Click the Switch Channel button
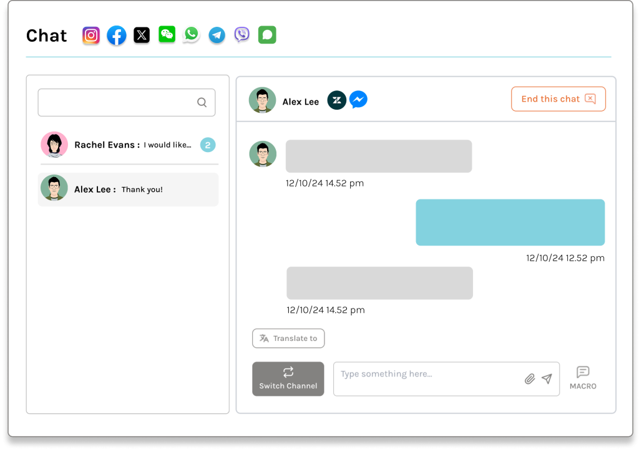 click(288, 379)
